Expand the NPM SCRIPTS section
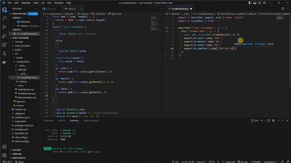Screen dimensions: 291x163 pos(19,158)
